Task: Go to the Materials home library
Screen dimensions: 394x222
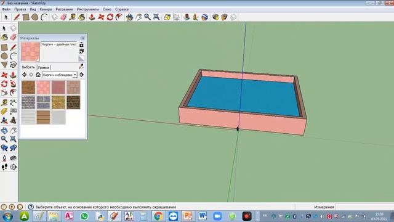Action: (x=38, y=75)
